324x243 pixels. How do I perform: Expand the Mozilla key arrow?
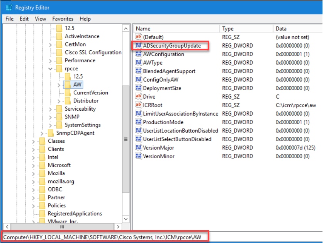pyautogui.click(x=33, y=174)
